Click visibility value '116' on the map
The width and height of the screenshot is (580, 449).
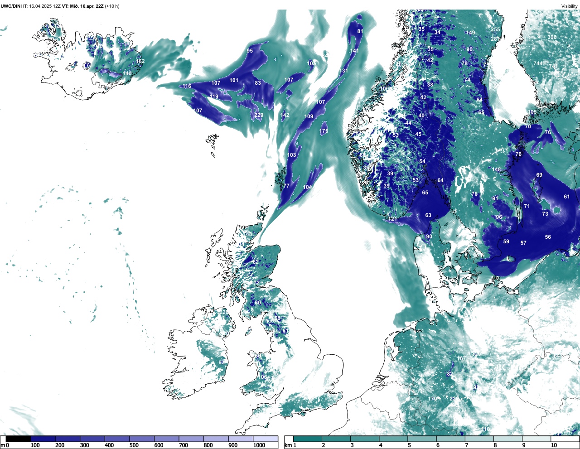tap(187, 86)
